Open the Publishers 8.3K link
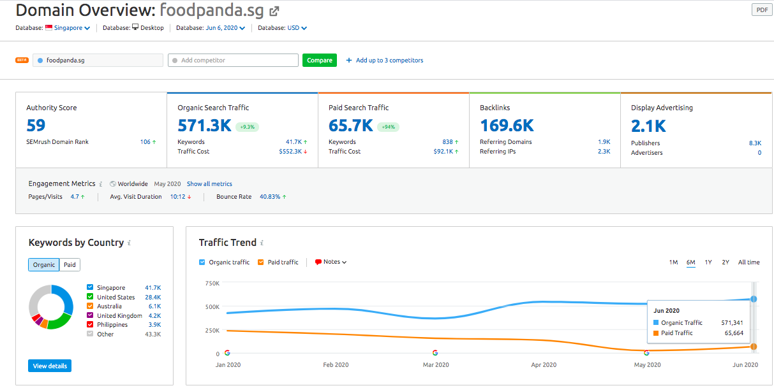This screenshot has width=774, height=388. 755,143
